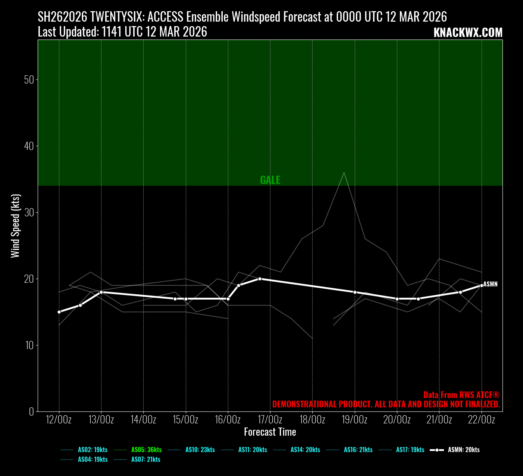The width and height of the screenshot is (523, 476).
Task: Open the KNACKWX.COM watermark link
Action: tap(468, 33)
